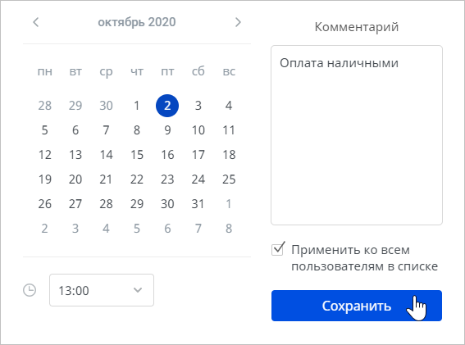Click the Сохранить button
The image size is (465, 345).
pos(357,306)
